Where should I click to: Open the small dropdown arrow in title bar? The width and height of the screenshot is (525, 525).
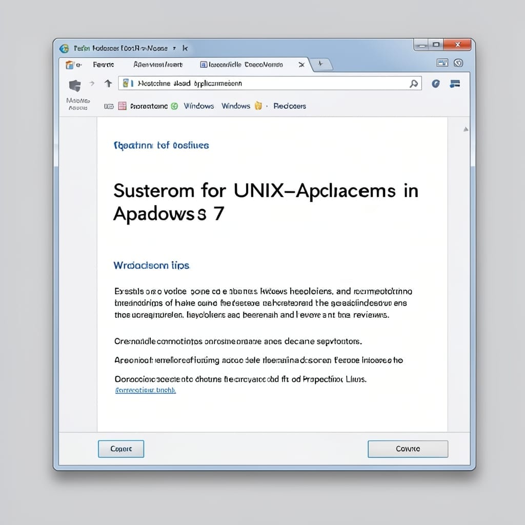pos(174,49)
